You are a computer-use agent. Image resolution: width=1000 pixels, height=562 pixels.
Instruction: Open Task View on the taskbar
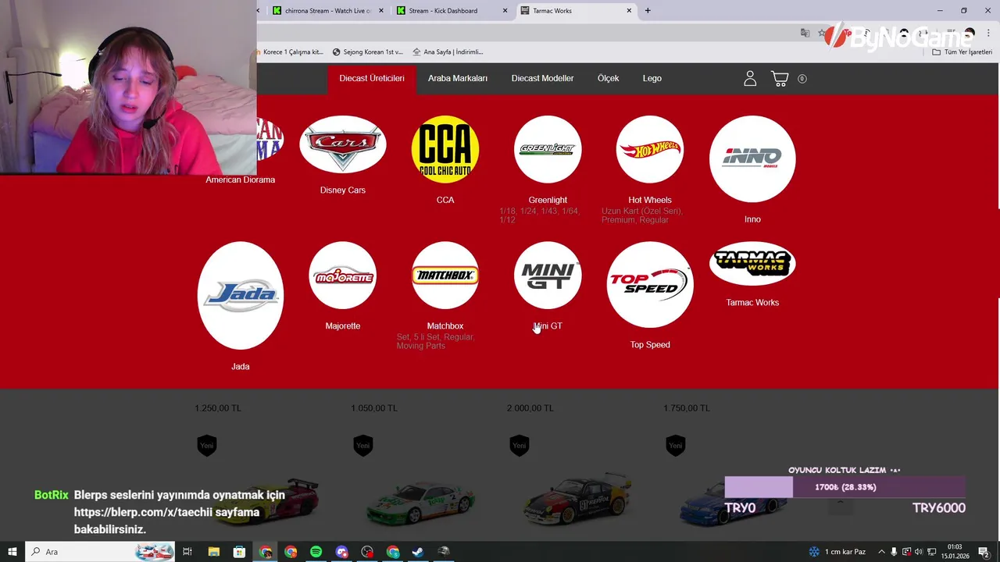[187, 552]
